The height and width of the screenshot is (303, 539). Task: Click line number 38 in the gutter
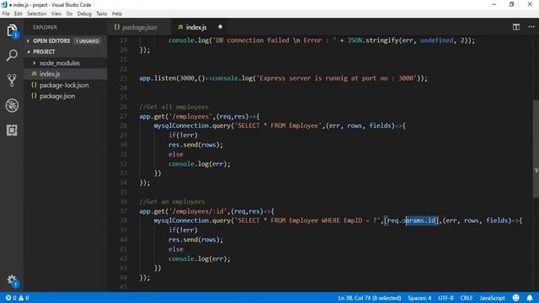123,221
